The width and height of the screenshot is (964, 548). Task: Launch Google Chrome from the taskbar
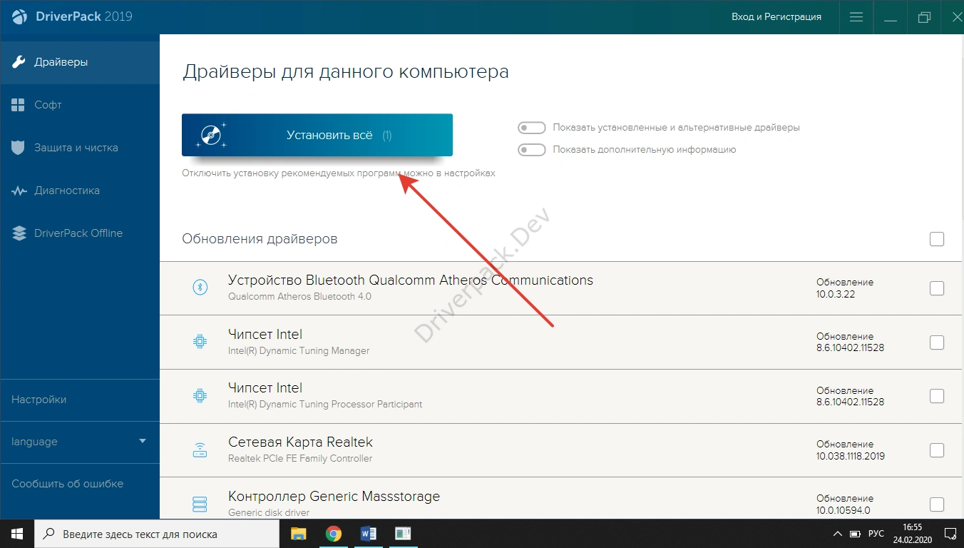pyautogui.click(x=333, y=534)
